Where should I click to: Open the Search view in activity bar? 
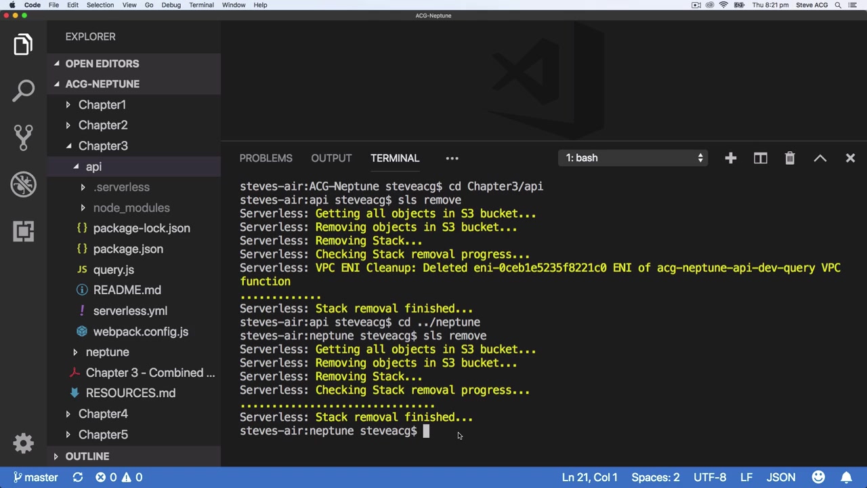(x=23, y=91)
